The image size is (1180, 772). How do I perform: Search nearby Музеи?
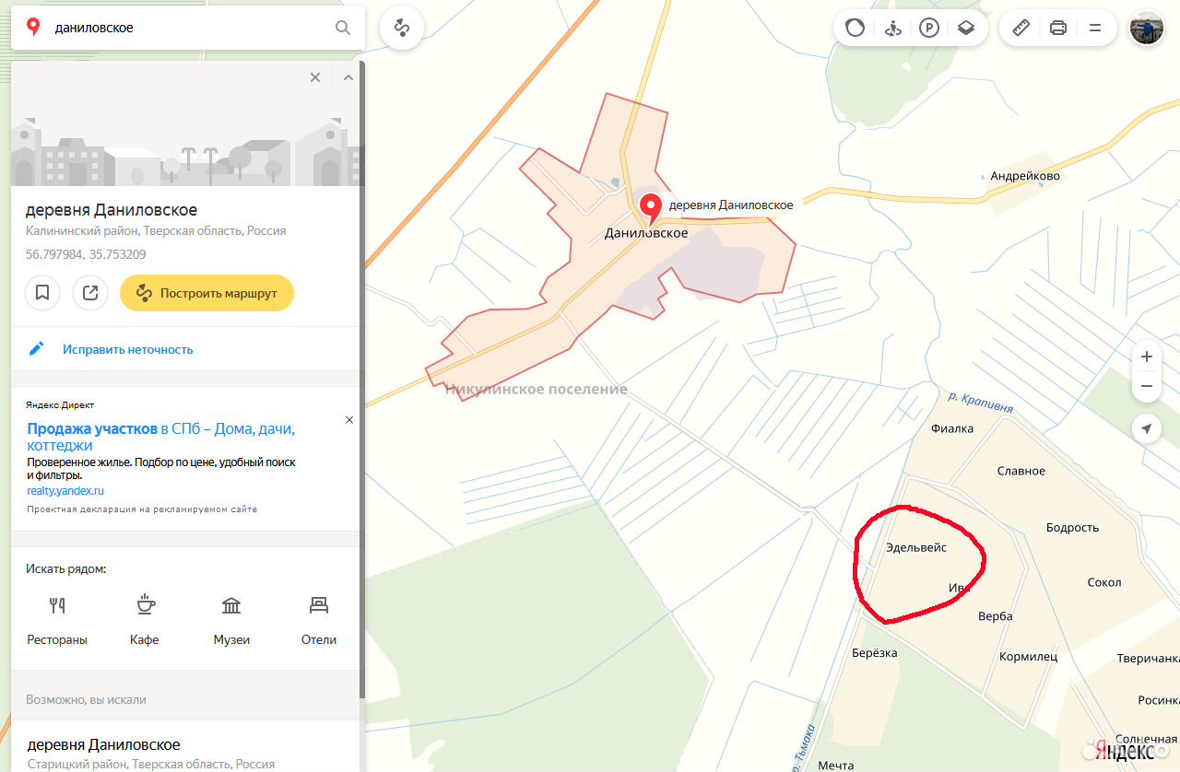[231, 620]
